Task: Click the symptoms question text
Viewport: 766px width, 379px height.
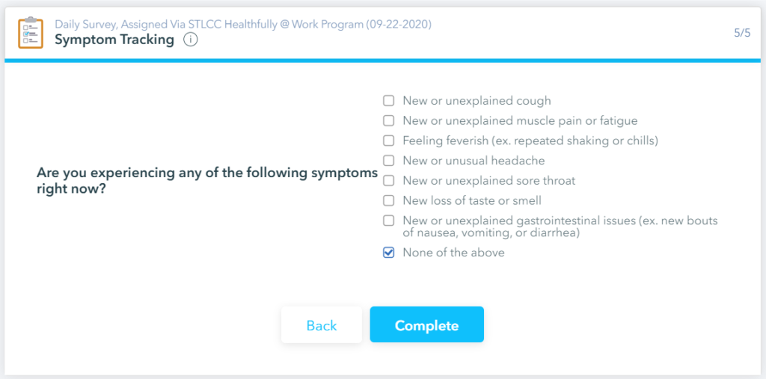Action: [x=207, y=181]
